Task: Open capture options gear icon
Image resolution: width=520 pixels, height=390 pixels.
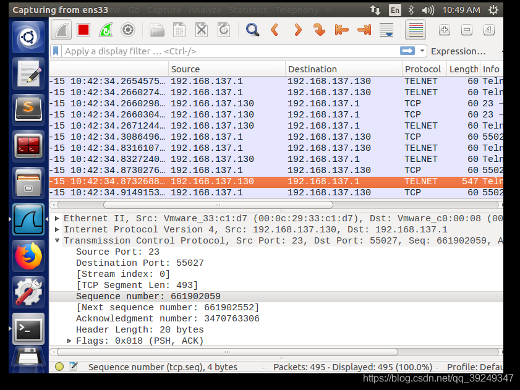Action: pyautogui.click(x=128, y=30)
